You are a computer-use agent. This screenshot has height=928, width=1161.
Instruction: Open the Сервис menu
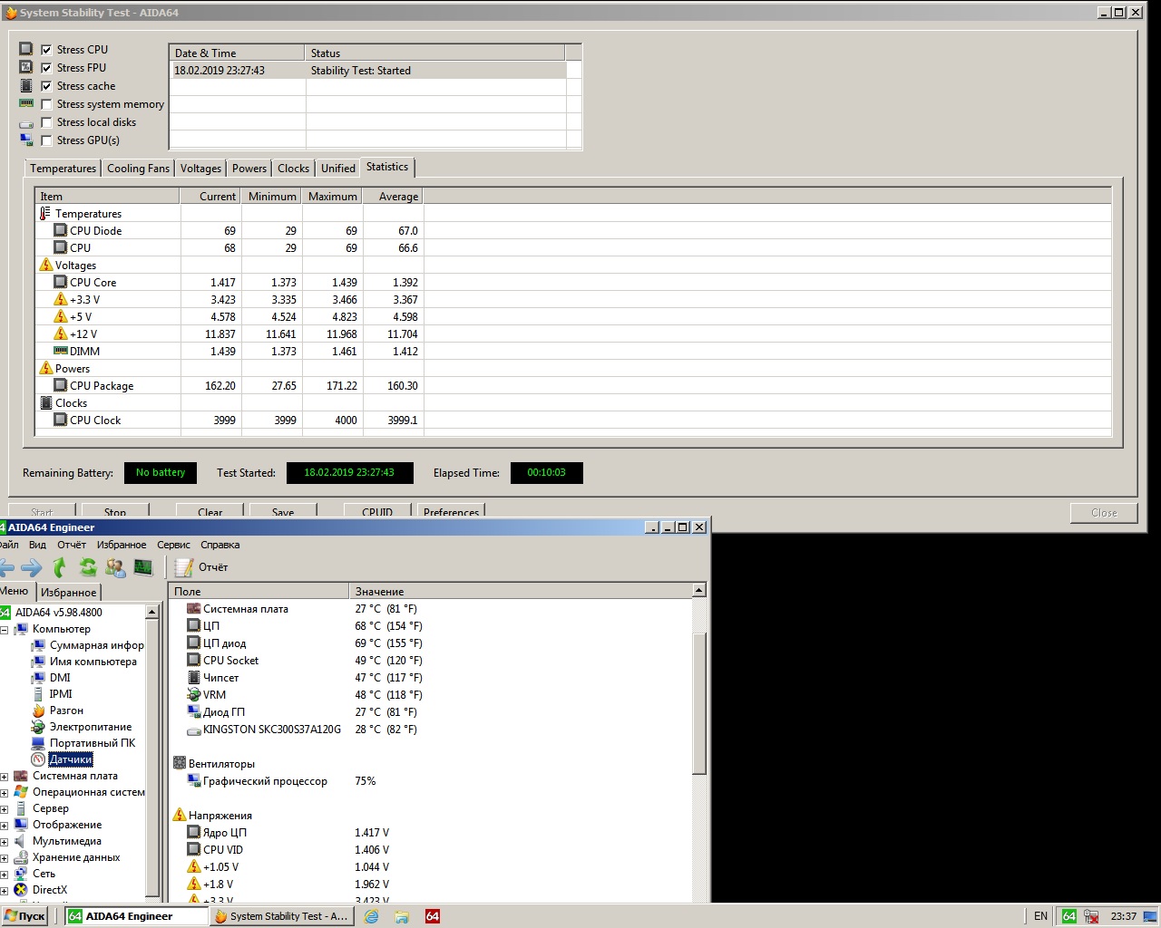[x=173, y=545]
